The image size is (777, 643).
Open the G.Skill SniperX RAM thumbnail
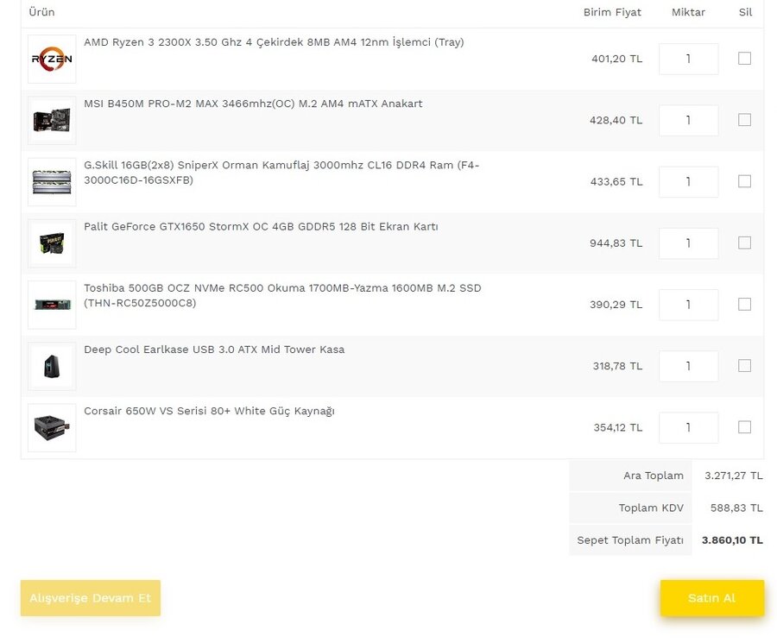point(52,182)
